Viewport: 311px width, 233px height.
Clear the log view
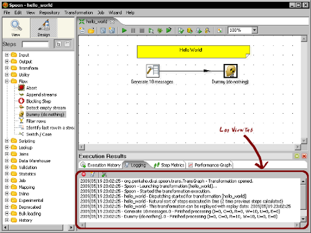93,175
